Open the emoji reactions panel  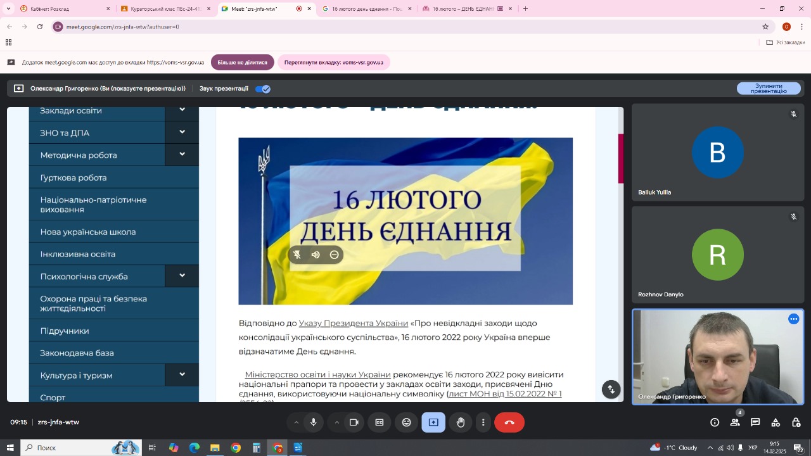coord(407,422)
